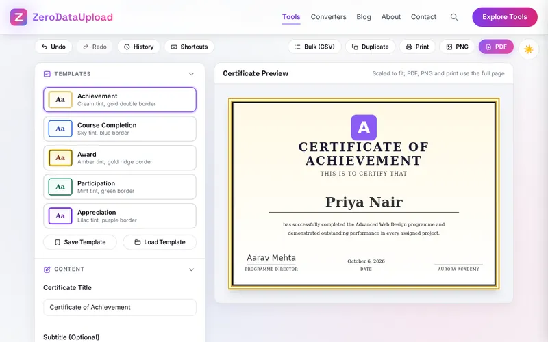Click the Certificate of Achievement heading
The height and width of the screenshot is (342, 548).
[x=364, y=154]
